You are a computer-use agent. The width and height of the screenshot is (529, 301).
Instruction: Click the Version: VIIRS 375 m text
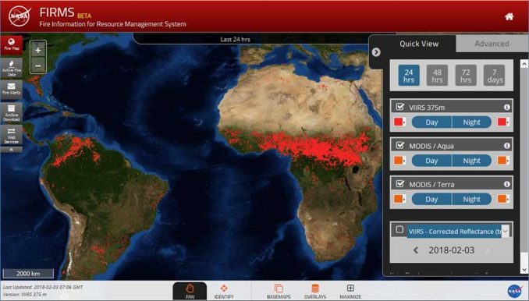tap(25, 294)
